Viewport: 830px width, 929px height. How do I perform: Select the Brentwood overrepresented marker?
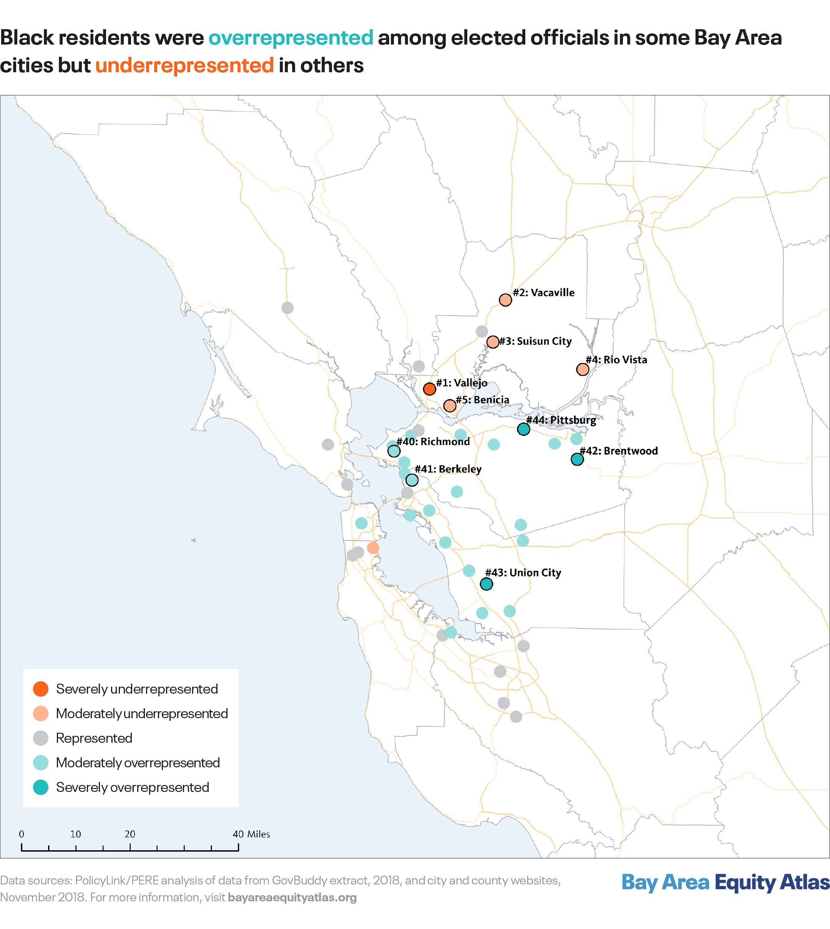pos(578,459)
